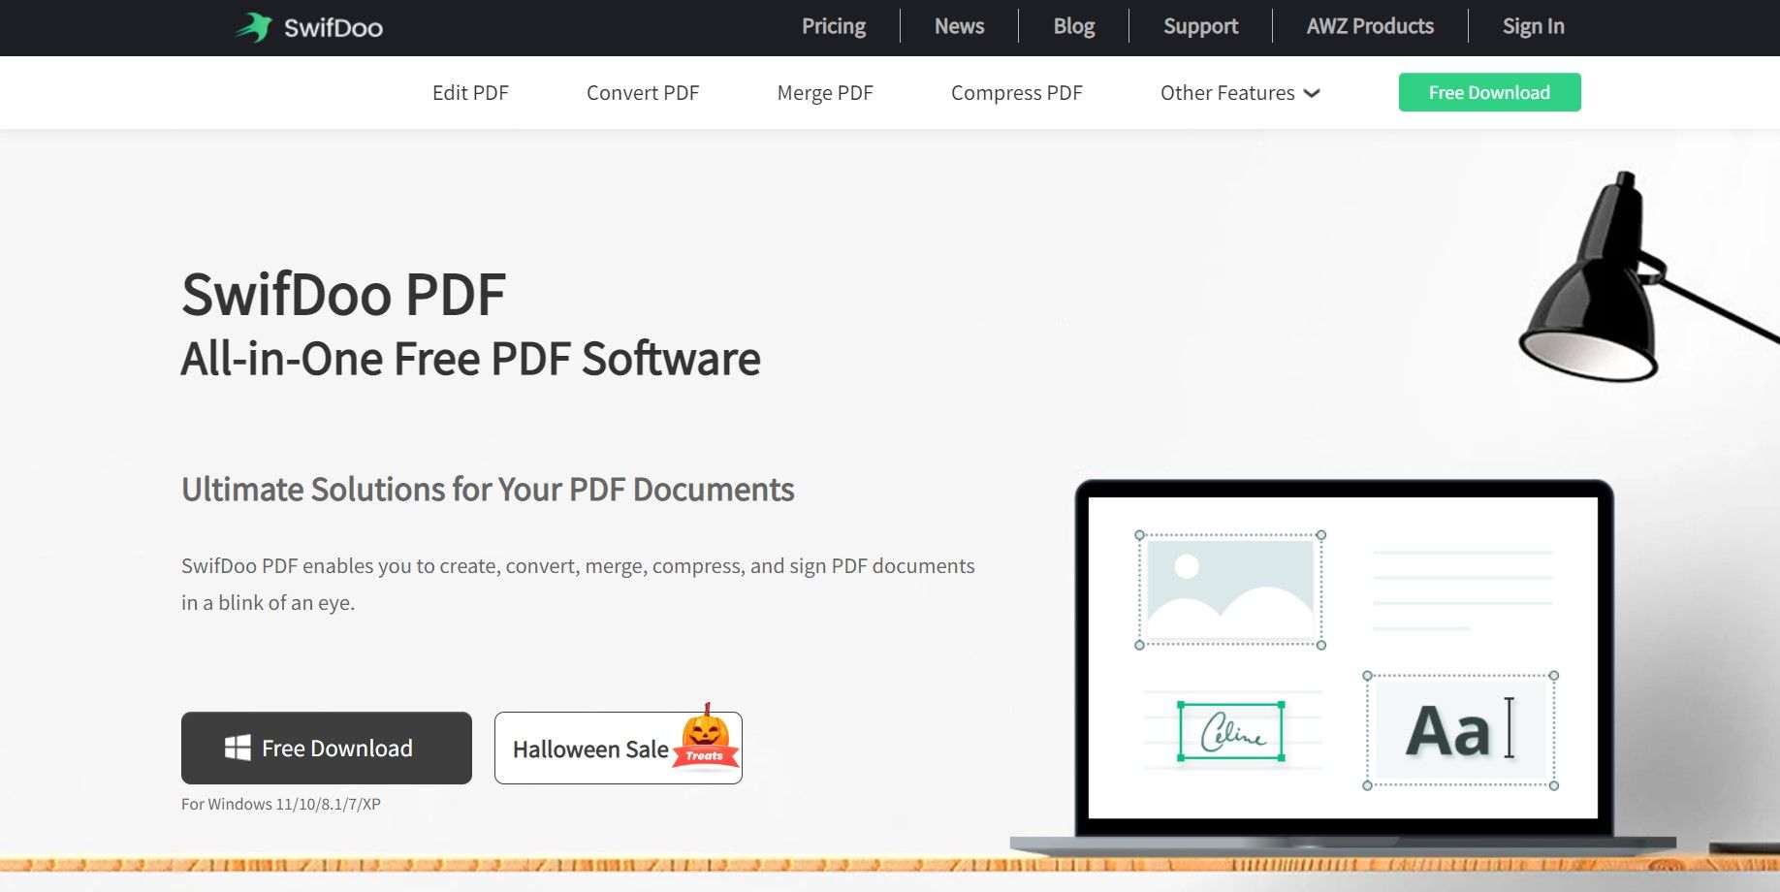The width and height of the screenshot is (1780, 892).
Task: Go to Compress PDF page
Action: [x=1016, y=93]
